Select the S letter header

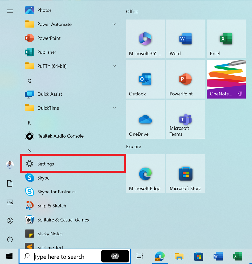pyautogui.click(x=29, y=150)
